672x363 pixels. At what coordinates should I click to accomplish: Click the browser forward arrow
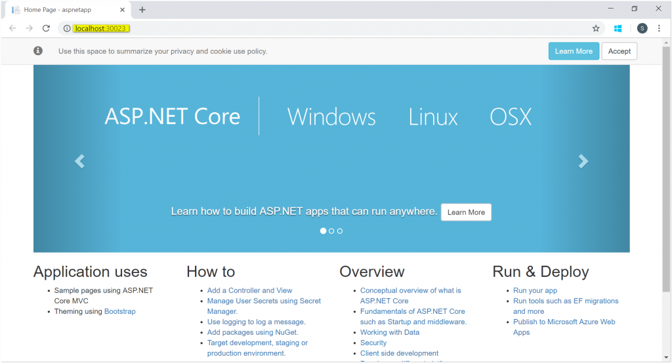29,28
